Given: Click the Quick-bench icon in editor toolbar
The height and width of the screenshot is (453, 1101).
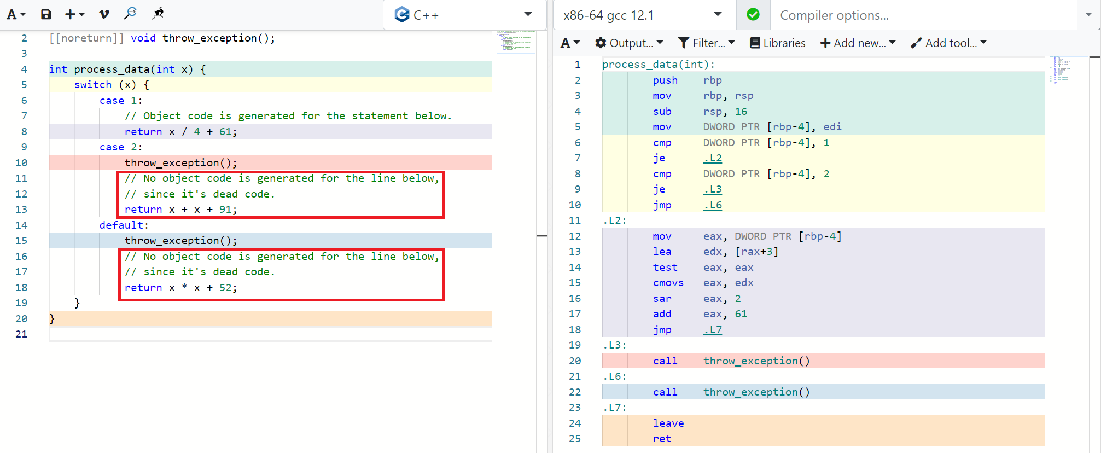Looking at the screenshot, I should tap(158, 14).
